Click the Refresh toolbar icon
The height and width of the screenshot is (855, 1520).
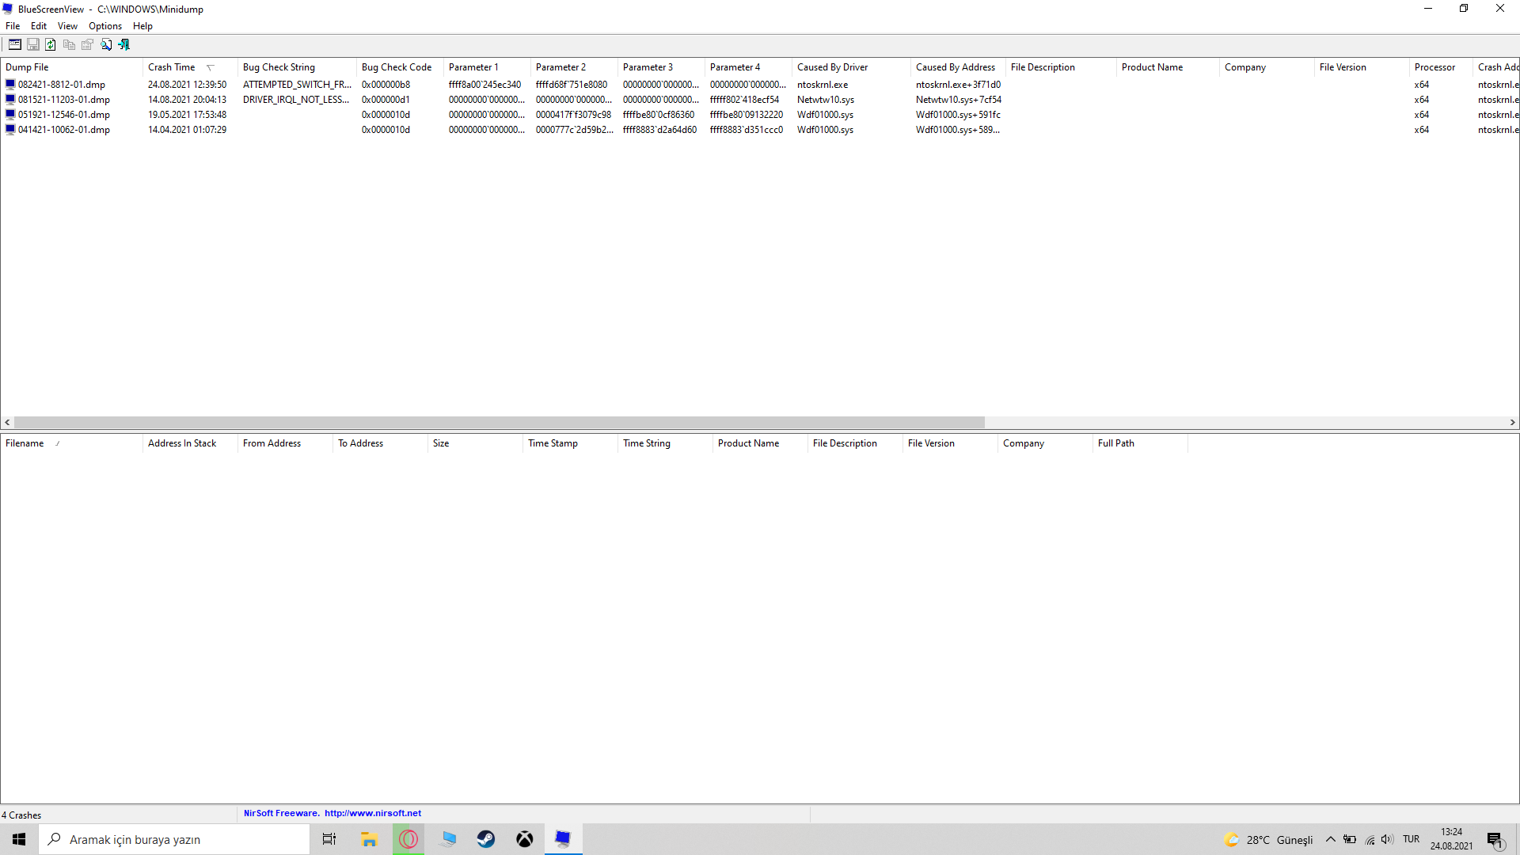tap(51, 45)
